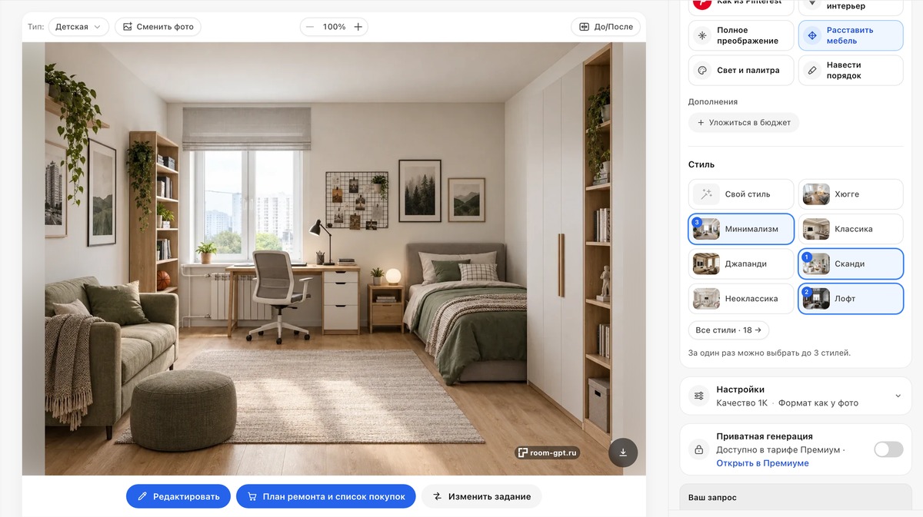This screenshot has width=923, height=517.
Task: Deselect the Лофт style
Action: coord(851,299)
